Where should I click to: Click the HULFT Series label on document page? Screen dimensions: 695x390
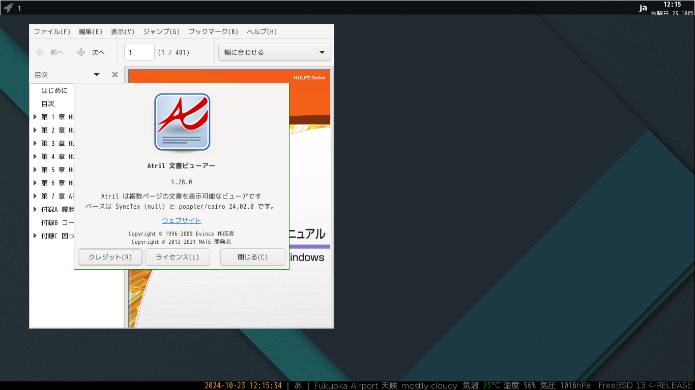pyautogui.click(x=309, y=78)
